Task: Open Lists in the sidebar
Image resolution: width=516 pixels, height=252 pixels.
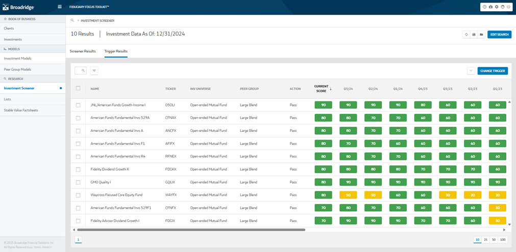Action: pyautogui.click(x=33, y=99)
